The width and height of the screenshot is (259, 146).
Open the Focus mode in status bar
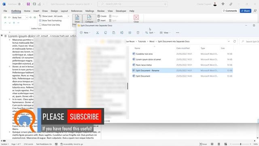point(203,144)
